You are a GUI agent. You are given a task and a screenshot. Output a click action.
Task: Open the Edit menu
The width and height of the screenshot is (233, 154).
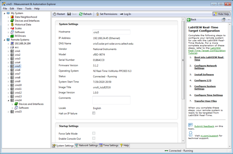(x=12, y=9)
